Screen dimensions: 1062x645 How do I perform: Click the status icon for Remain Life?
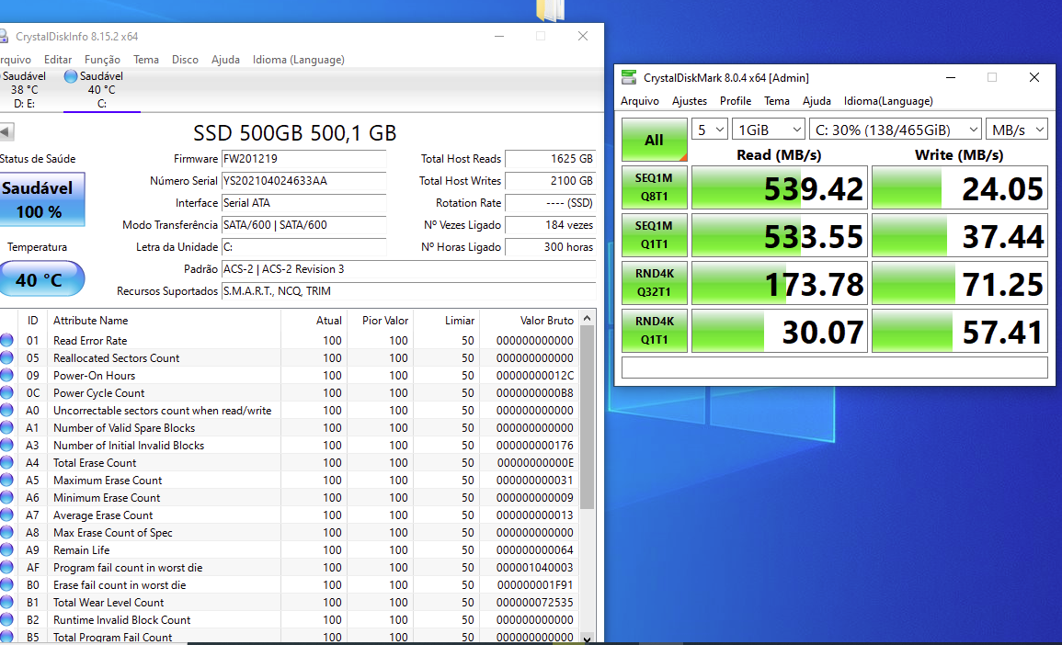click(6, 550)
